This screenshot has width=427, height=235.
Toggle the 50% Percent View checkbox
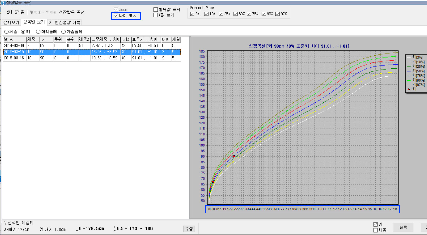coord(236,14)
